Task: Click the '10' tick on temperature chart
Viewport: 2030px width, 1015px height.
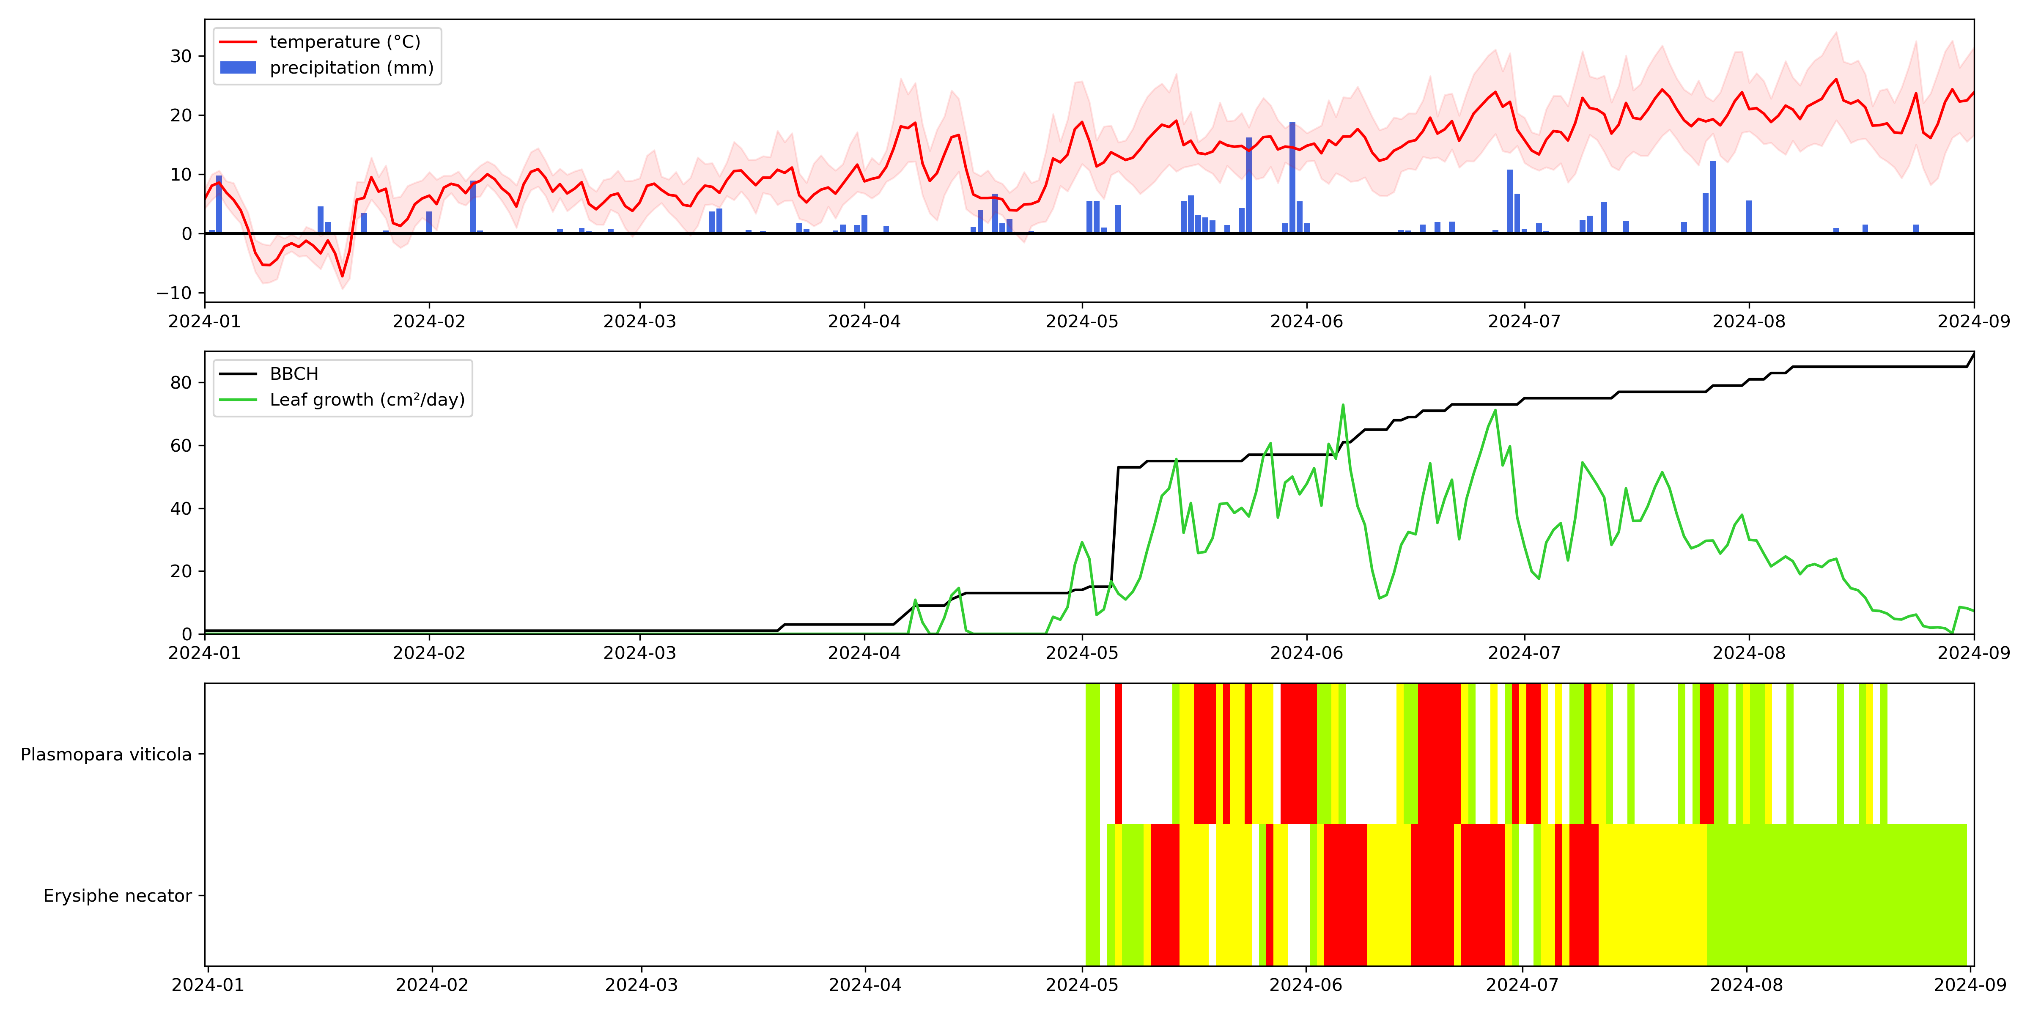Action: point(181,174)
